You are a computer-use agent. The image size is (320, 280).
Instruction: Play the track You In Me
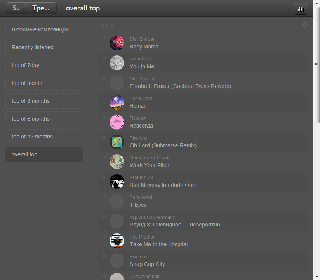(142, 66)
